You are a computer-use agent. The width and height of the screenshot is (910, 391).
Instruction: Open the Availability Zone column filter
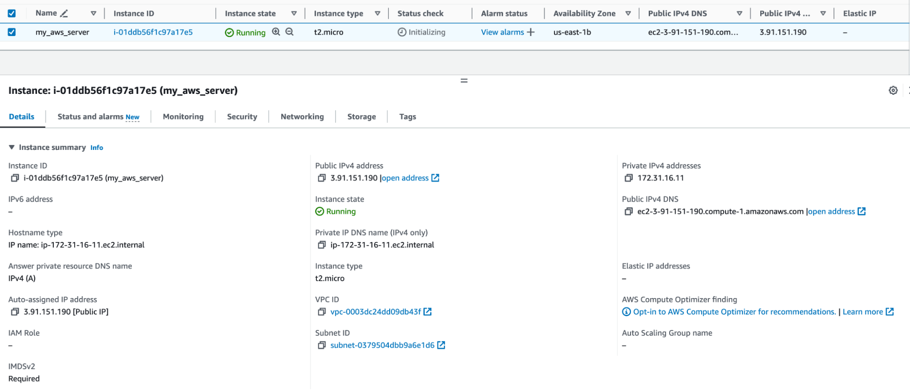[628, 14]
